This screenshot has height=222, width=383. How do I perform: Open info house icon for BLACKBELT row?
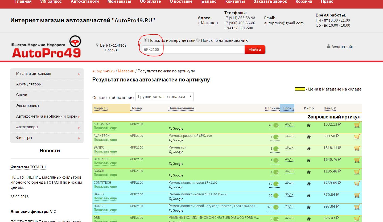(309, 161)
